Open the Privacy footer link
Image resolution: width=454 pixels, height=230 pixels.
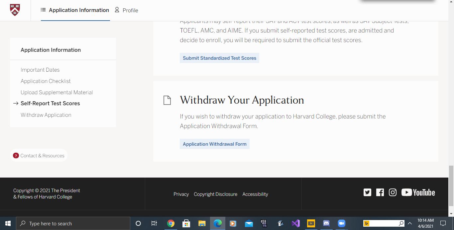(x=181, y=194)
